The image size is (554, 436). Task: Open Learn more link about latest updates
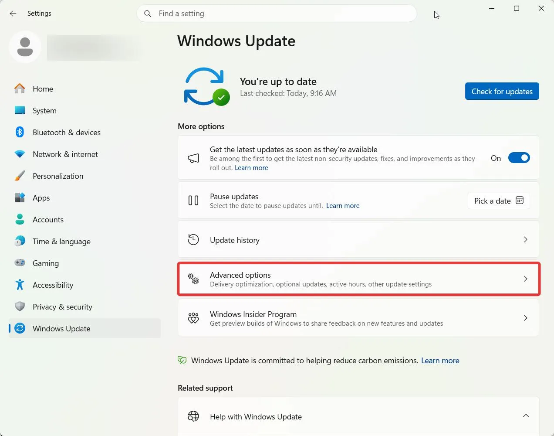[x=251, y=168]
